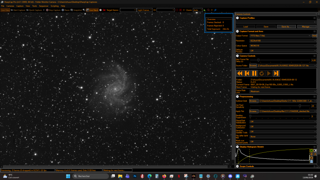Click Stop Capture in the toolbar

[53, 10]
